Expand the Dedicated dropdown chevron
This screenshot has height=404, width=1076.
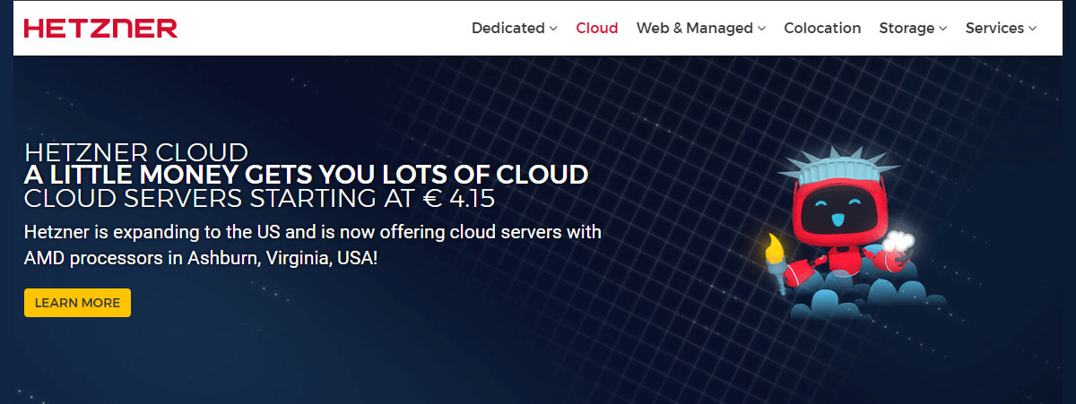[x=553, y=29]
